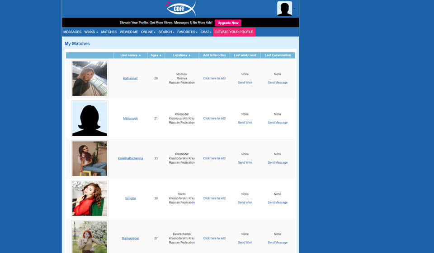Viewport: 434px width, 253px height.
Task: Expand the Chat dropdown menu
Action: [x=206, y=32]
